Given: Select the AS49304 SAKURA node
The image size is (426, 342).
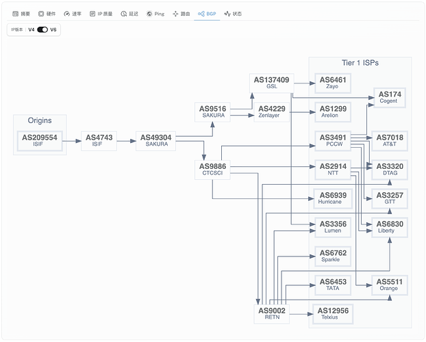Looking at the screenshot, I should click(x=155, y=141).
